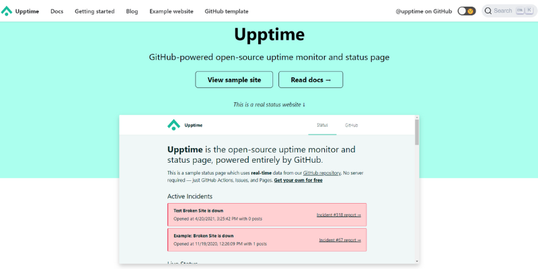
Task: Click the Active Incidents heading
Action: pos(190,196)
